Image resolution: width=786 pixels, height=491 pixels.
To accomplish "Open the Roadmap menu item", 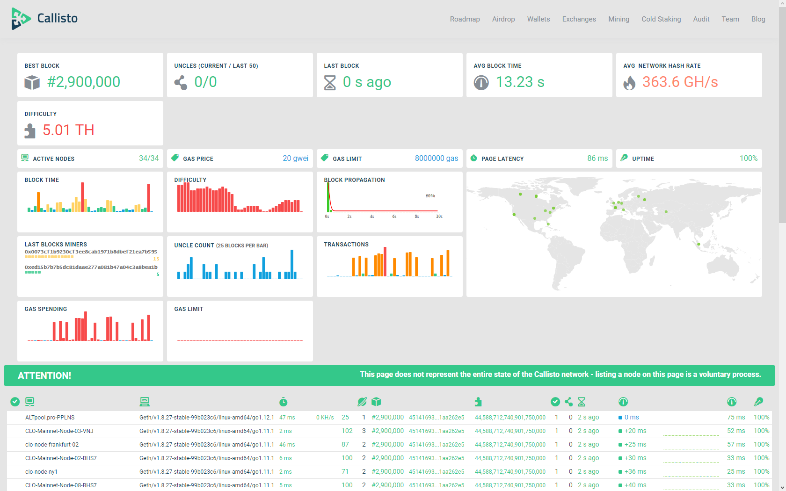I will [465, 19].
